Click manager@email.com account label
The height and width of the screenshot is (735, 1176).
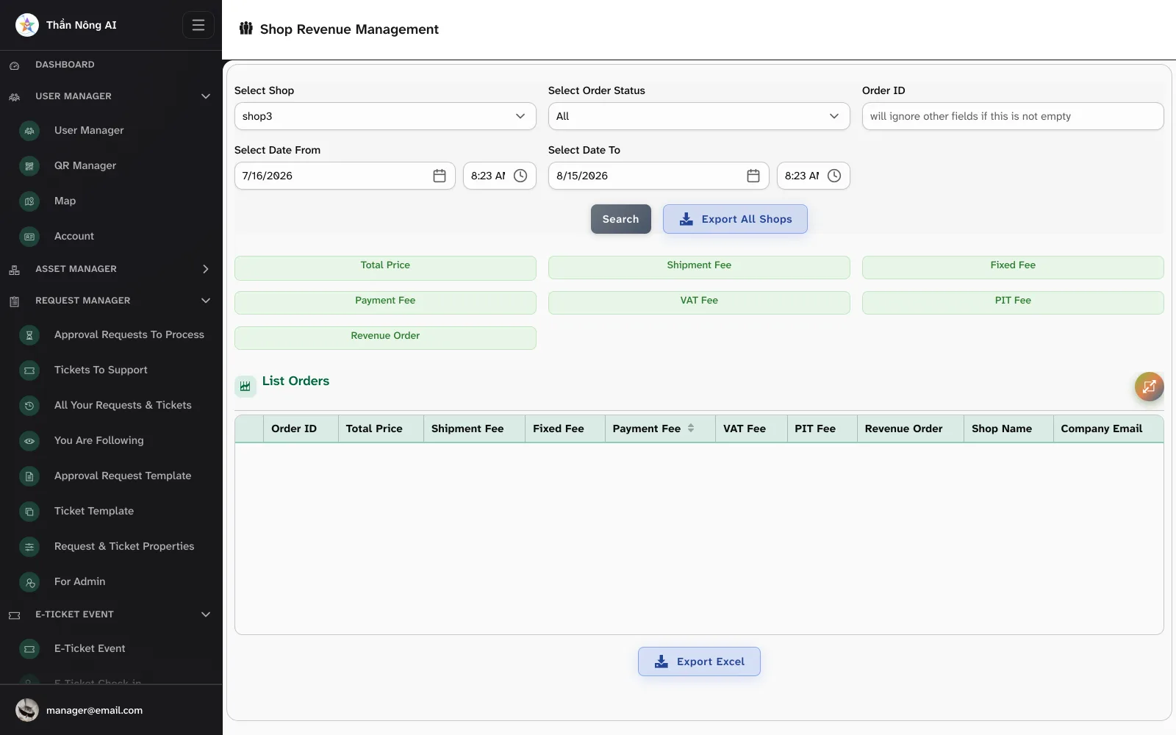point(94,710)
